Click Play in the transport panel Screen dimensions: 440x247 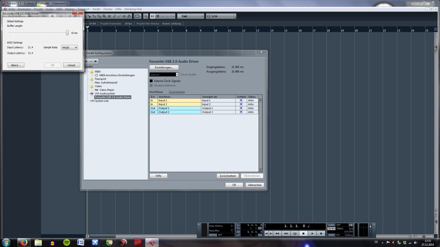[312, 233]
